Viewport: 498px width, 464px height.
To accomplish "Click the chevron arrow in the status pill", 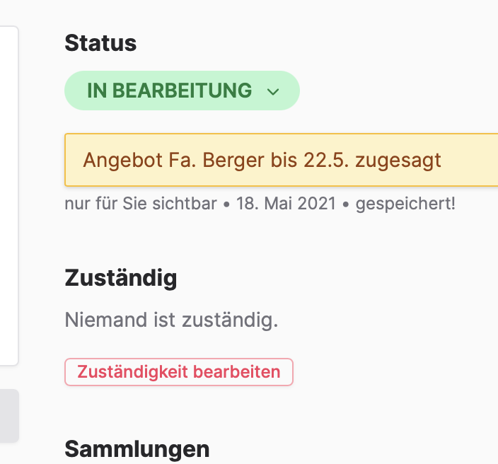I will pos(273,92).
